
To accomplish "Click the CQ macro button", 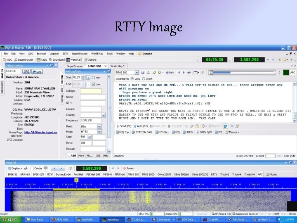I will [x=176, y=132].
